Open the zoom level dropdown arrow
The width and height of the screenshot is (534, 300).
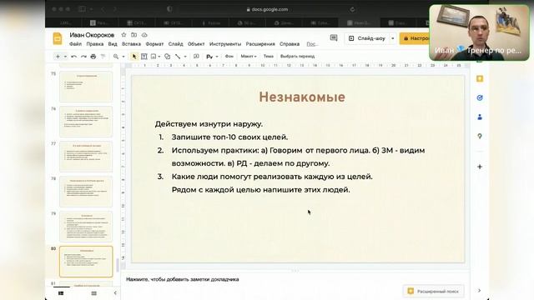[123, 57]
